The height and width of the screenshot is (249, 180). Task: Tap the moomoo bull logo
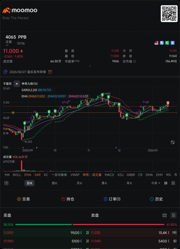point(7,10)
